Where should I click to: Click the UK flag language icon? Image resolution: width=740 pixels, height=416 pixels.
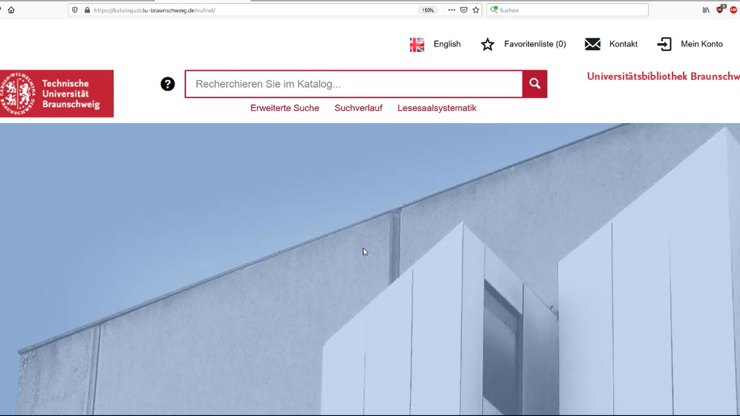pos(417,44)
